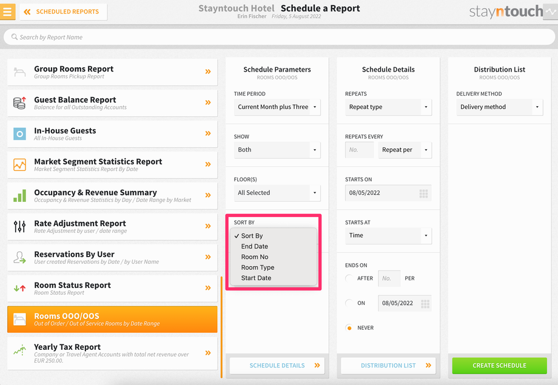The width and height of the screenshot is (558, 385).
Task: Click the Room Status Report arrows icon
Action: 19,288
